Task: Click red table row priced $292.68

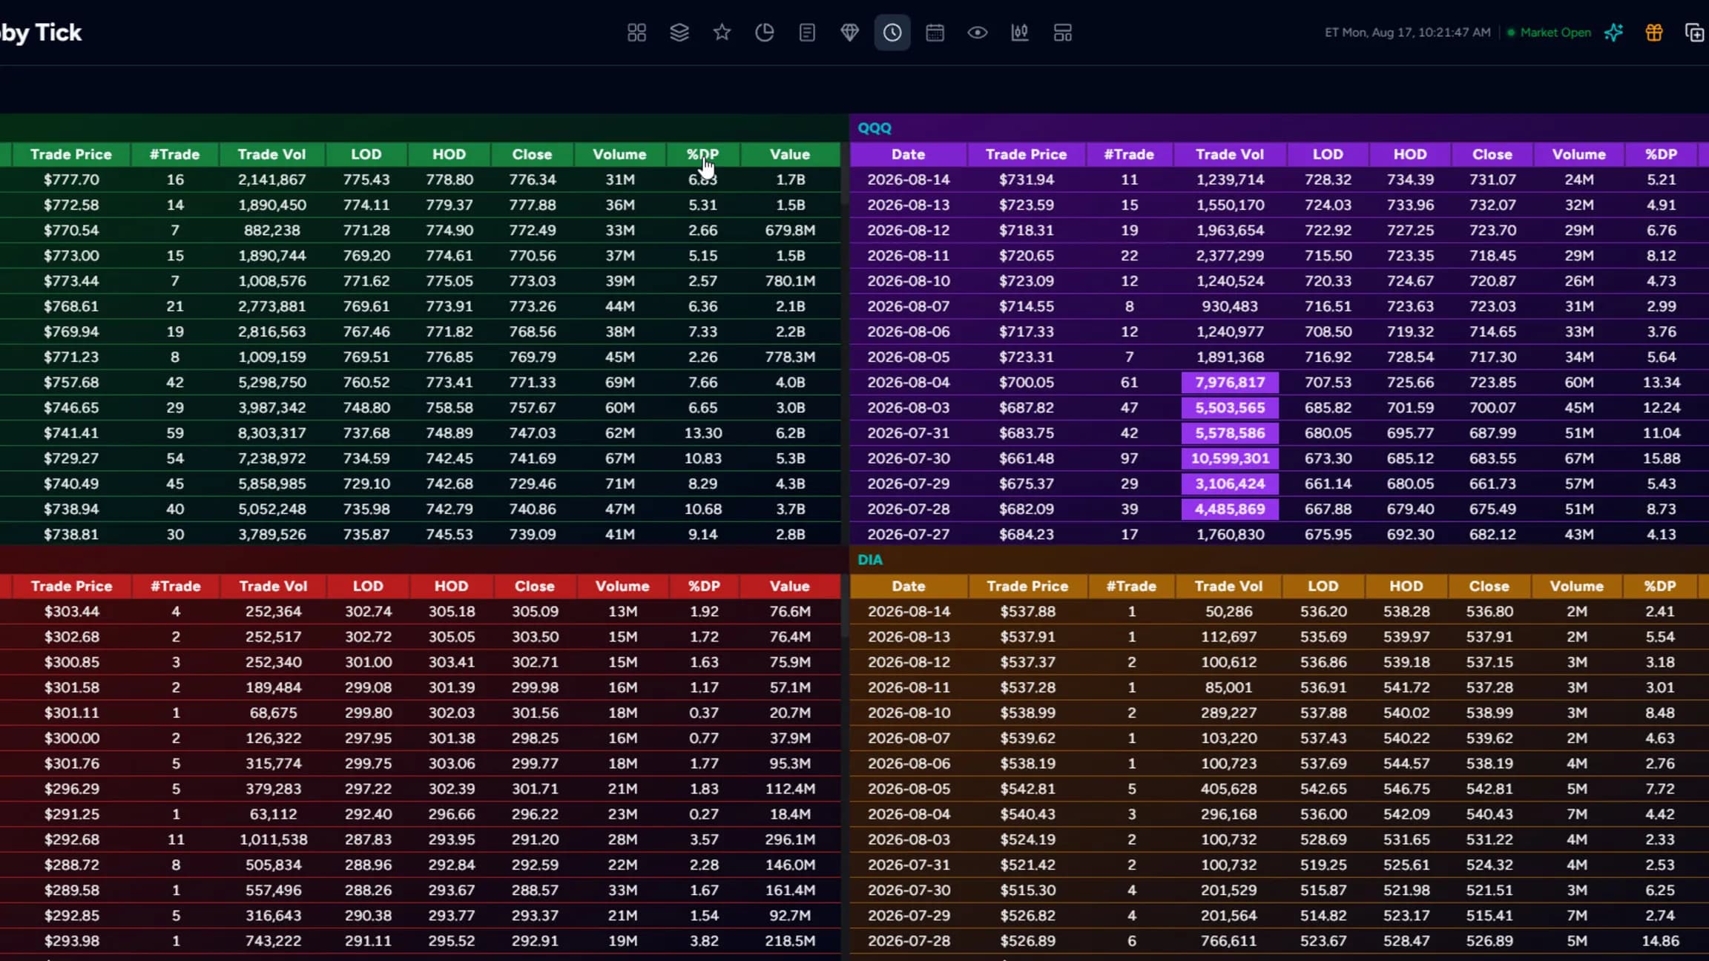Action: tap(420, 839)
